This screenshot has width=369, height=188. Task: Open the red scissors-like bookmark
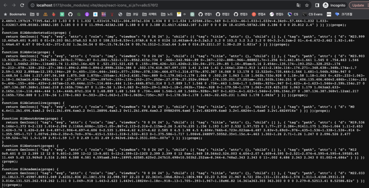[x=112, y=14]
